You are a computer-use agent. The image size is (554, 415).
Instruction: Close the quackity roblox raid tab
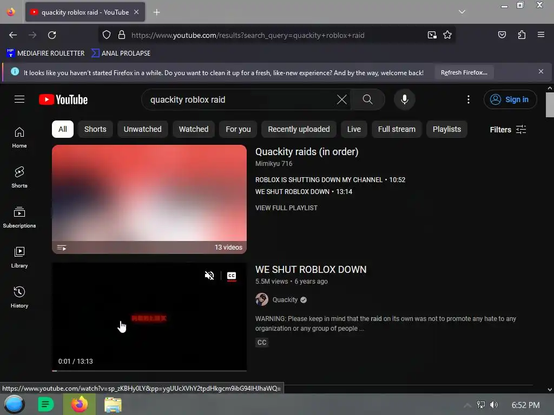coord(136,12)
